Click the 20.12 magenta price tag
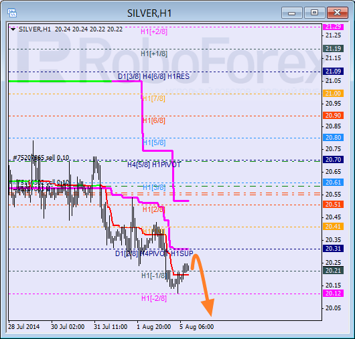Image resolution: width=355 pixels, height=339 pixels. [x=333, y=294]
